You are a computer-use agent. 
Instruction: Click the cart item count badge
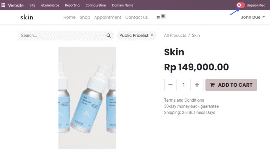(x=163, y=16)
